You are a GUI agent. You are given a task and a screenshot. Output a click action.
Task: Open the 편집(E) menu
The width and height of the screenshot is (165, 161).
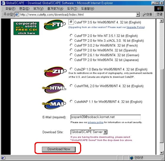[x=24, y=9]
